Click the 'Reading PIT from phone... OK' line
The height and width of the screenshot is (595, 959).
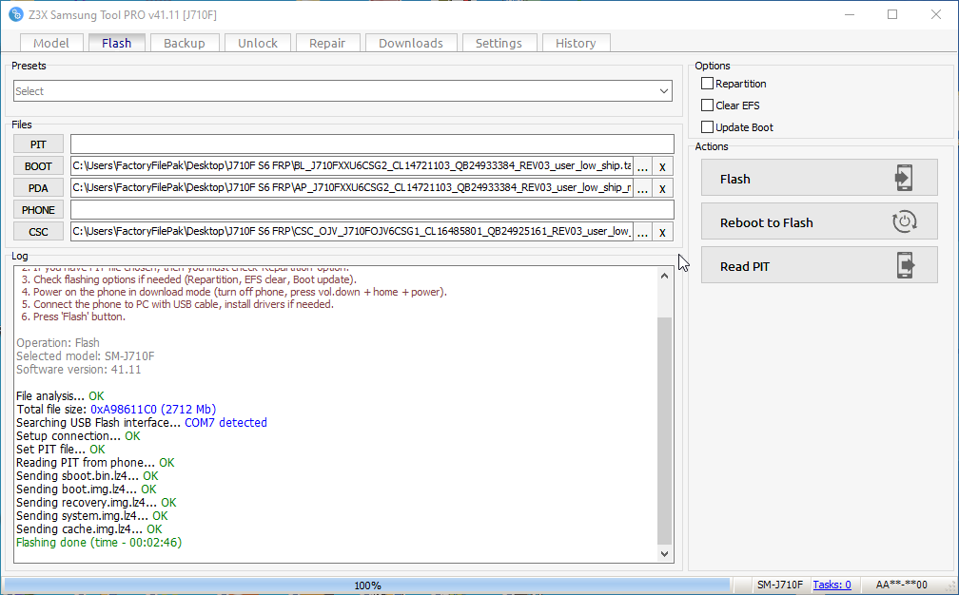95,463
